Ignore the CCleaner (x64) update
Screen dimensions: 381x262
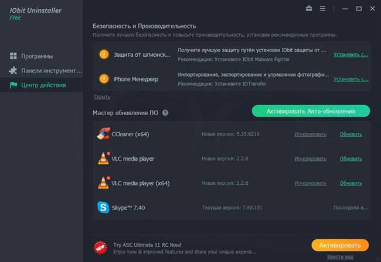tap(310, 134)
